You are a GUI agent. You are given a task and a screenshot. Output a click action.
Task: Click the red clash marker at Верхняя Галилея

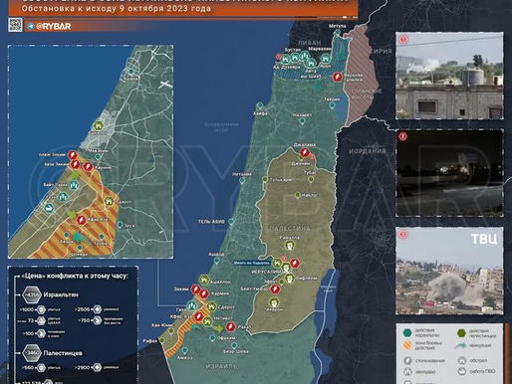tap(338, 78)
